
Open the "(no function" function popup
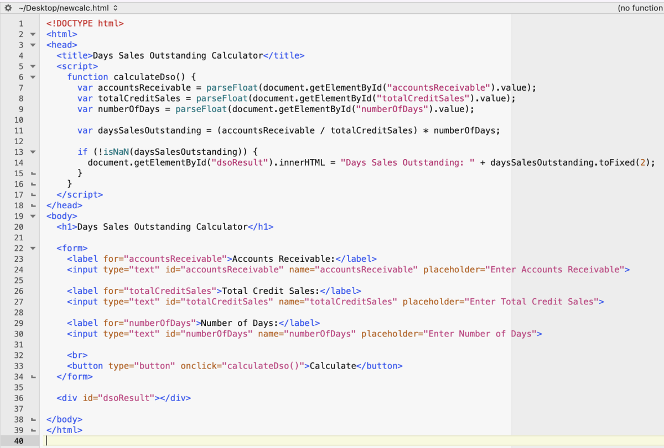(x=640, y=8)
